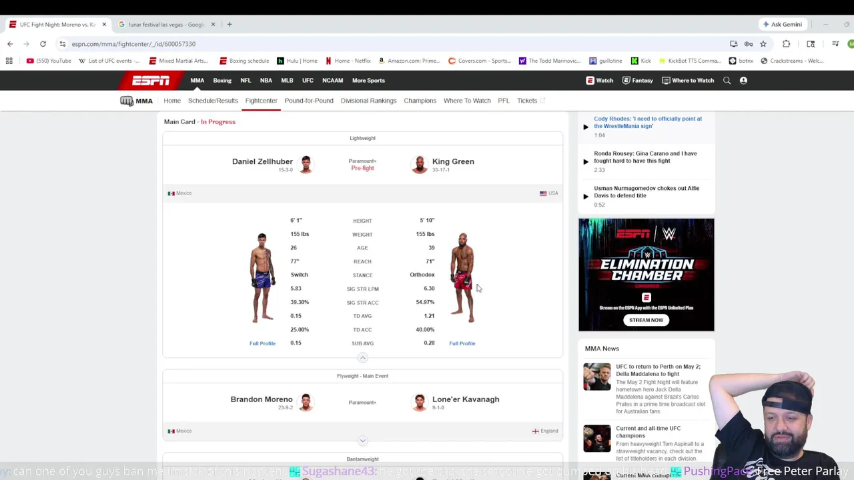Open the extensions puzzle icon
Image resolution: width=854 pixels, height=480 pixels.
786,44
